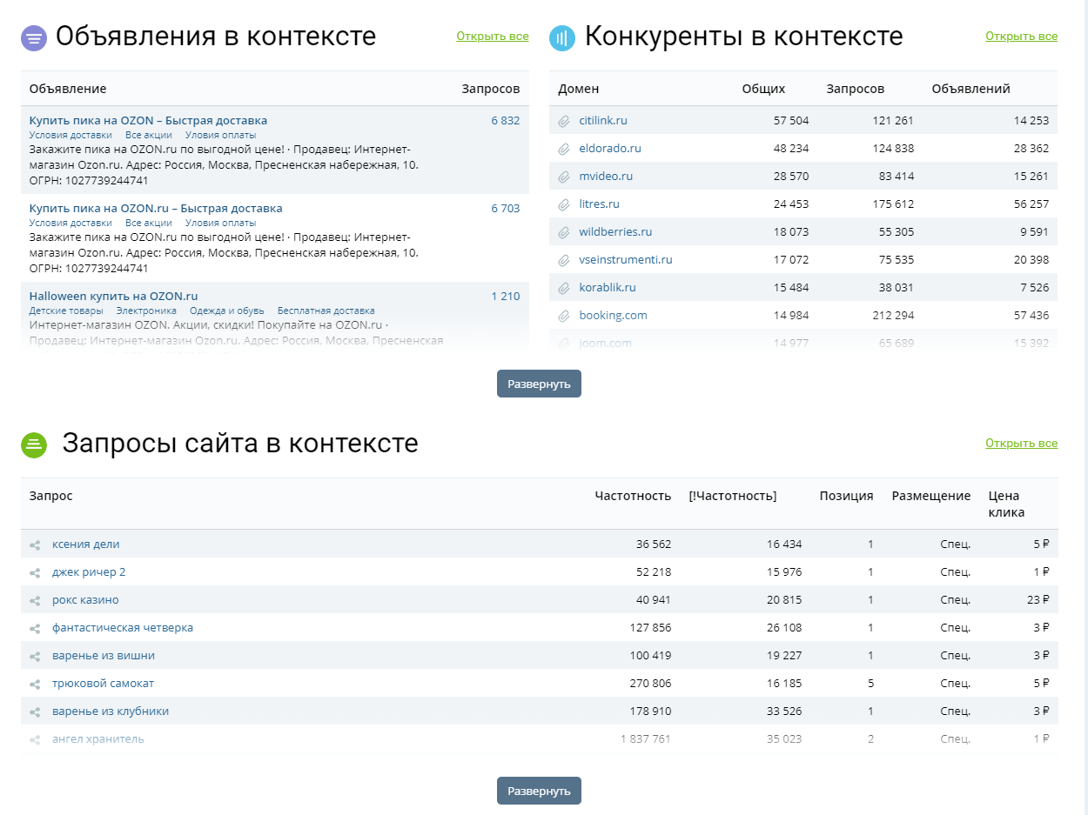
Task: Click paperclip icon next to citilink.ru
Action: click(x=564, y=121)
